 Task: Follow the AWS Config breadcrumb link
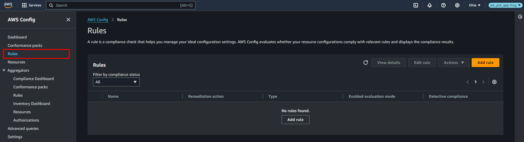(x=98, y=20)
